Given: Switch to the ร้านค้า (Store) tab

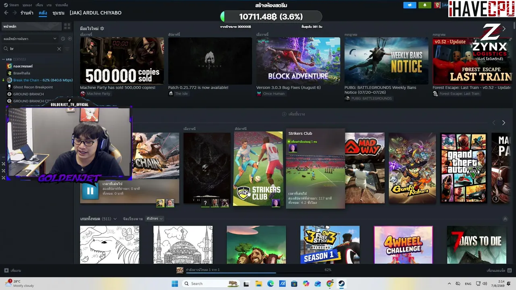Looking at the screenshot, I should [x=27, y=13].
